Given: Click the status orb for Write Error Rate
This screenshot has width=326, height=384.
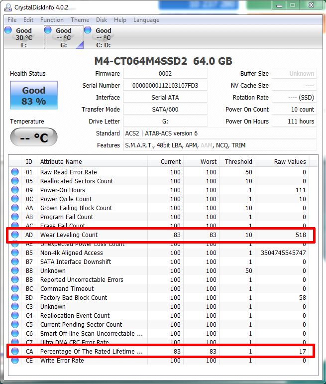Looking at the screenshot, I should (15, 360).
